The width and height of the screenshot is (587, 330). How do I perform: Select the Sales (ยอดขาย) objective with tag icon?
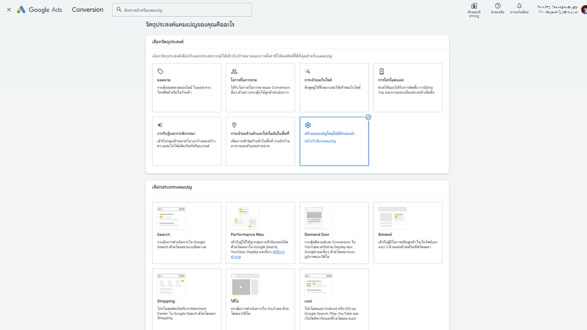pos(186,87)
